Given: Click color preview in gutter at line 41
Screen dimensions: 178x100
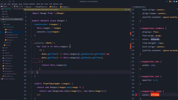Looking at the screenshot, I should (136, 39).
